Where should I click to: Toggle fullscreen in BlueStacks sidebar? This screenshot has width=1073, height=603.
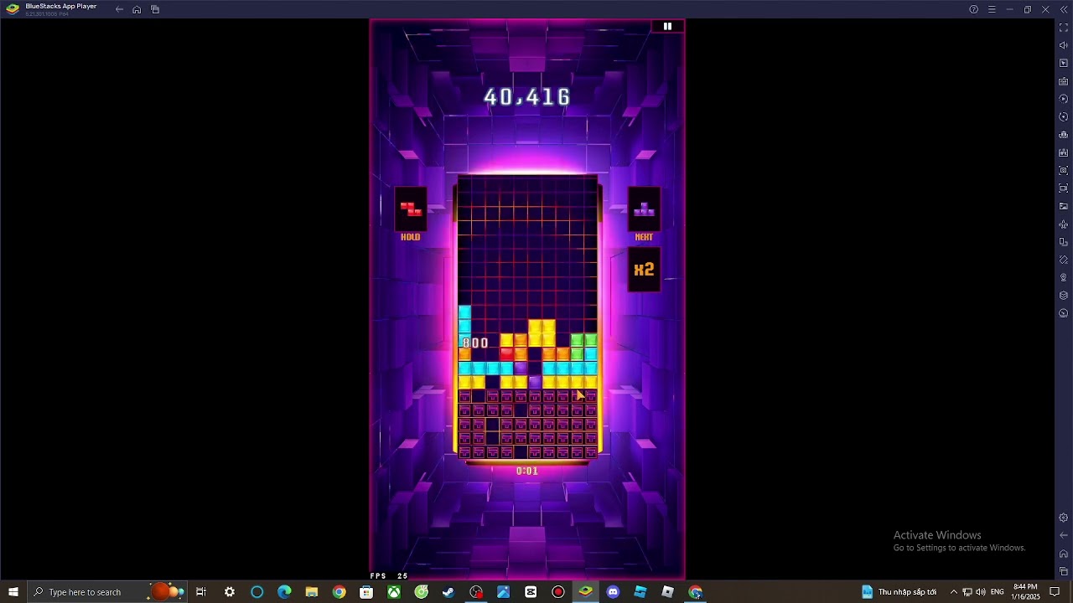point(1064,28)
